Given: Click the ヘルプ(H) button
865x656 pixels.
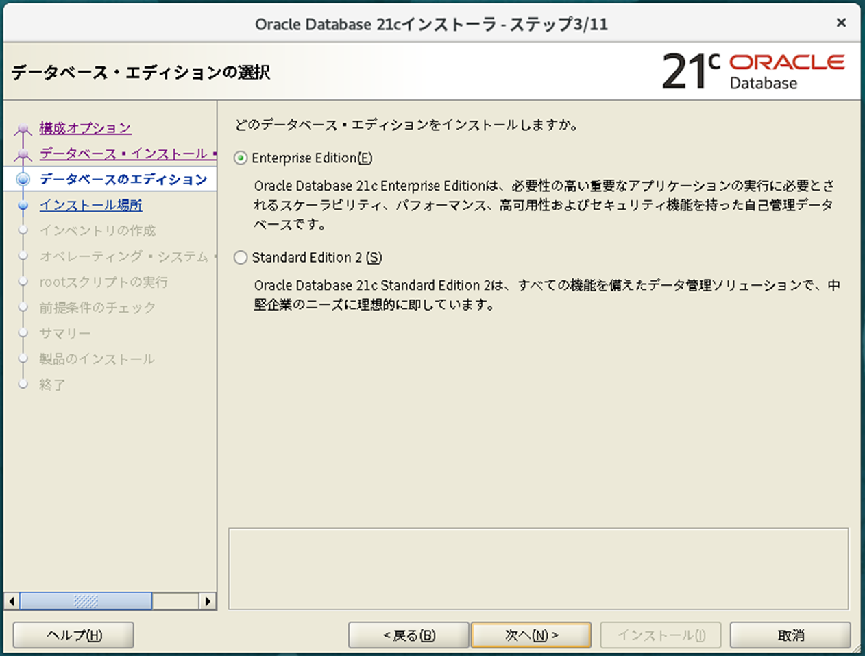Looking at the screenshot, I should click(73, 635).
